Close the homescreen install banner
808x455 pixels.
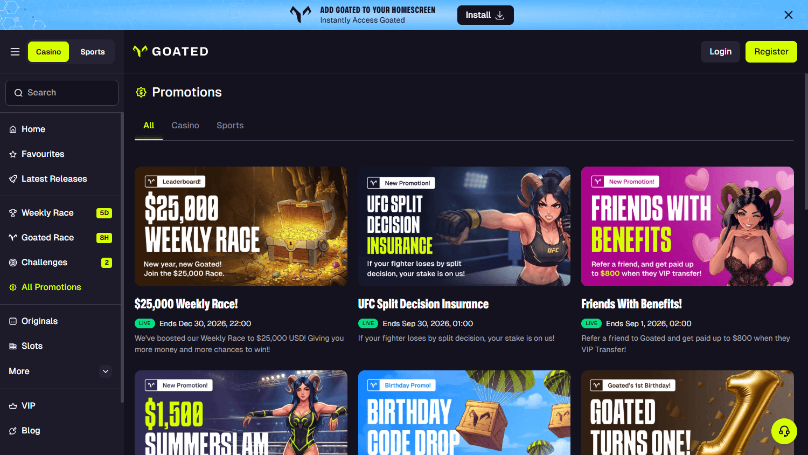tap(789, 15)
